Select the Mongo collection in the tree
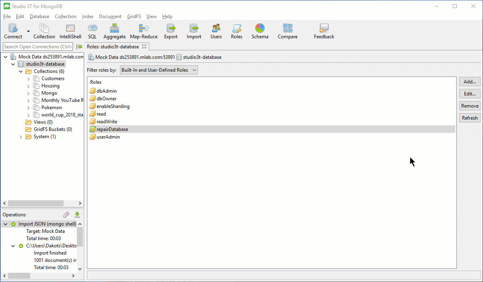 coord(49,93)
